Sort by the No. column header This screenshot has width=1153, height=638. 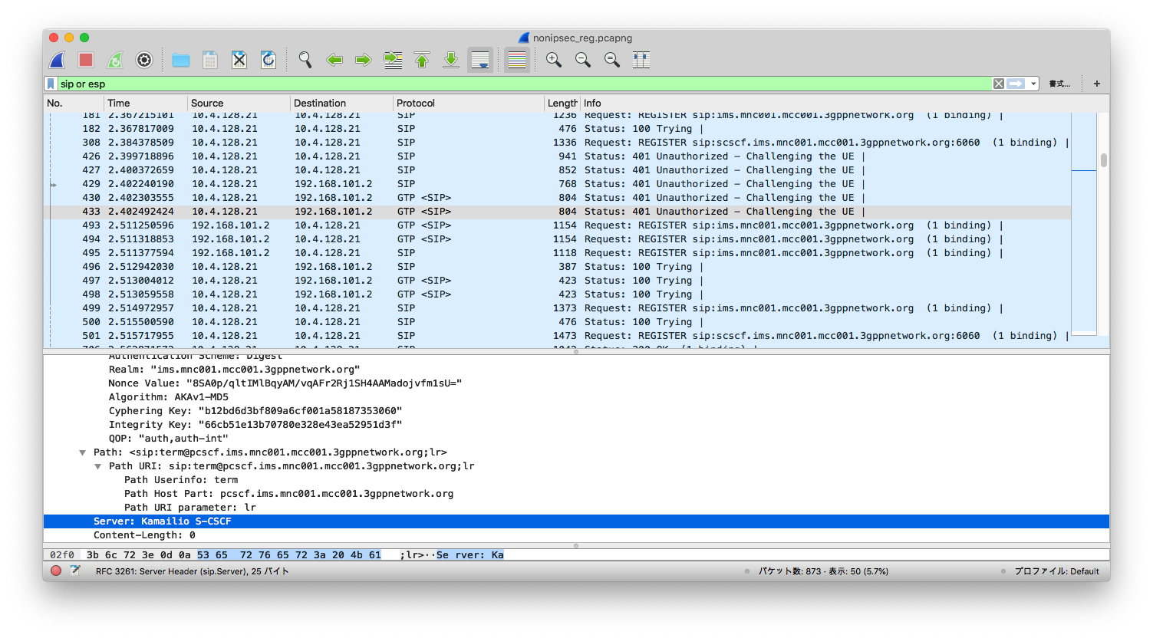[74, 103]
